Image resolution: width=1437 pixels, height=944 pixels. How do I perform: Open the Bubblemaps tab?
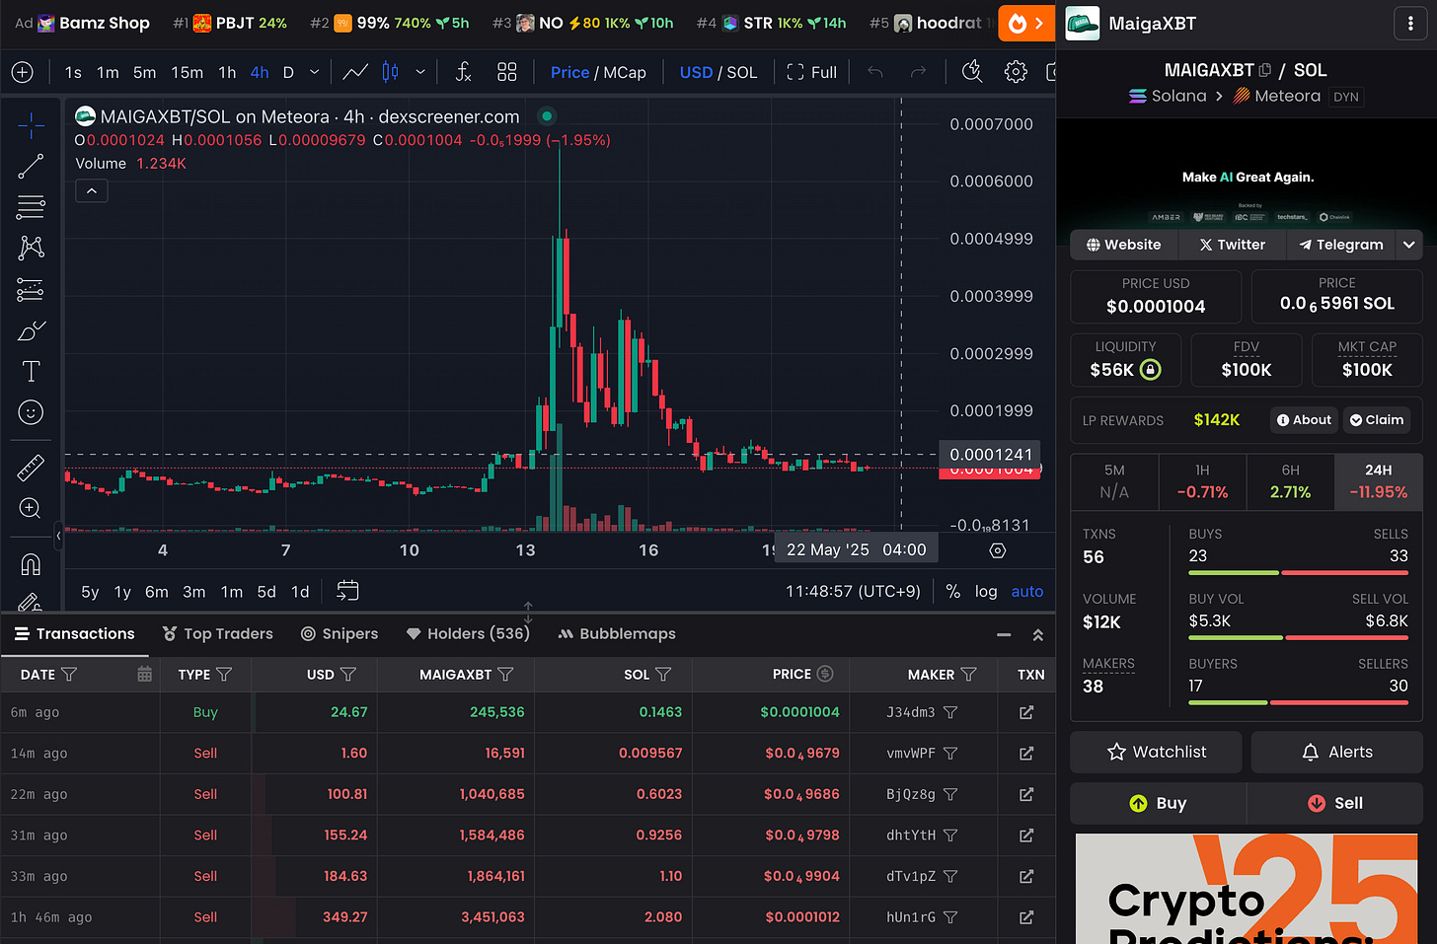point(617,634)
